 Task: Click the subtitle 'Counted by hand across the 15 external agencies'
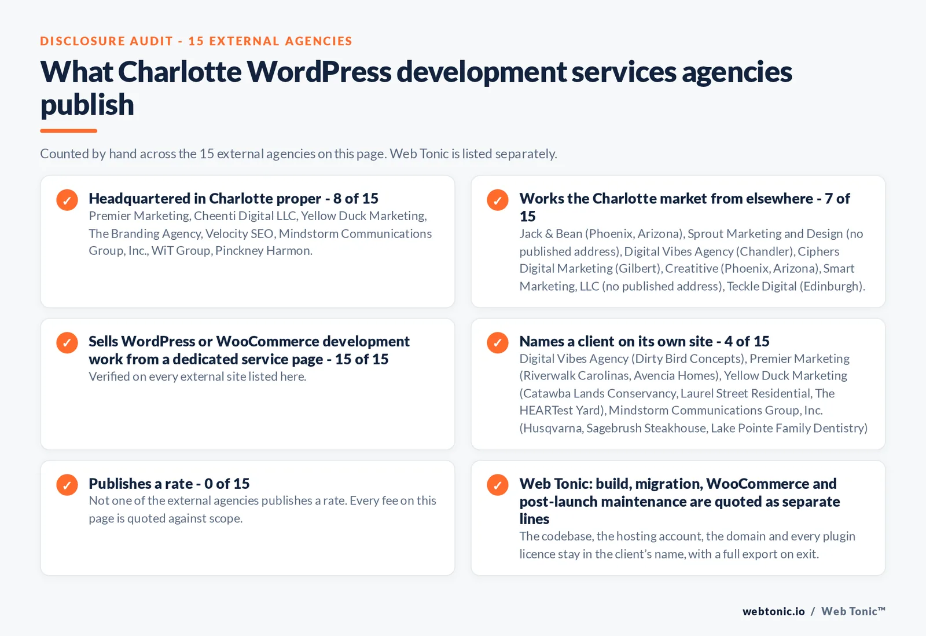299,153
